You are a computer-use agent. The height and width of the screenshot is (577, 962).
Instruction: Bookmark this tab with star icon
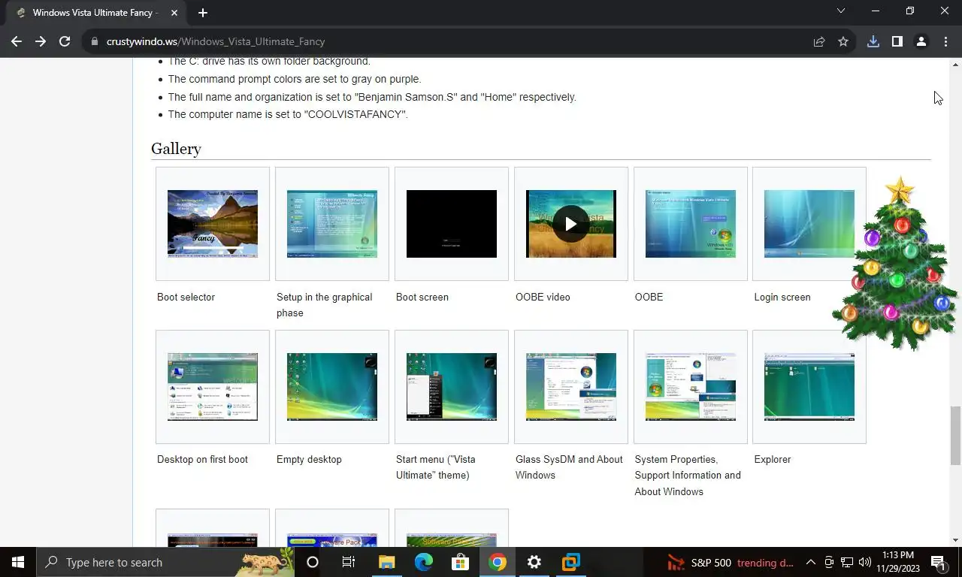point(843,41)
